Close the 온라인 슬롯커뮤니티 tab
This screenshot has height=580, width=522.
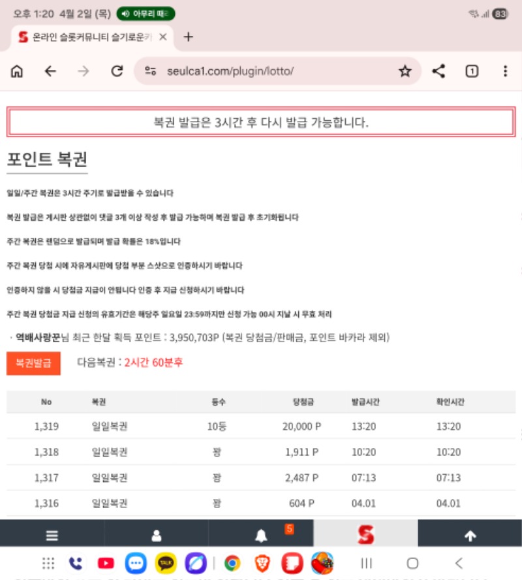click(163, 37)
